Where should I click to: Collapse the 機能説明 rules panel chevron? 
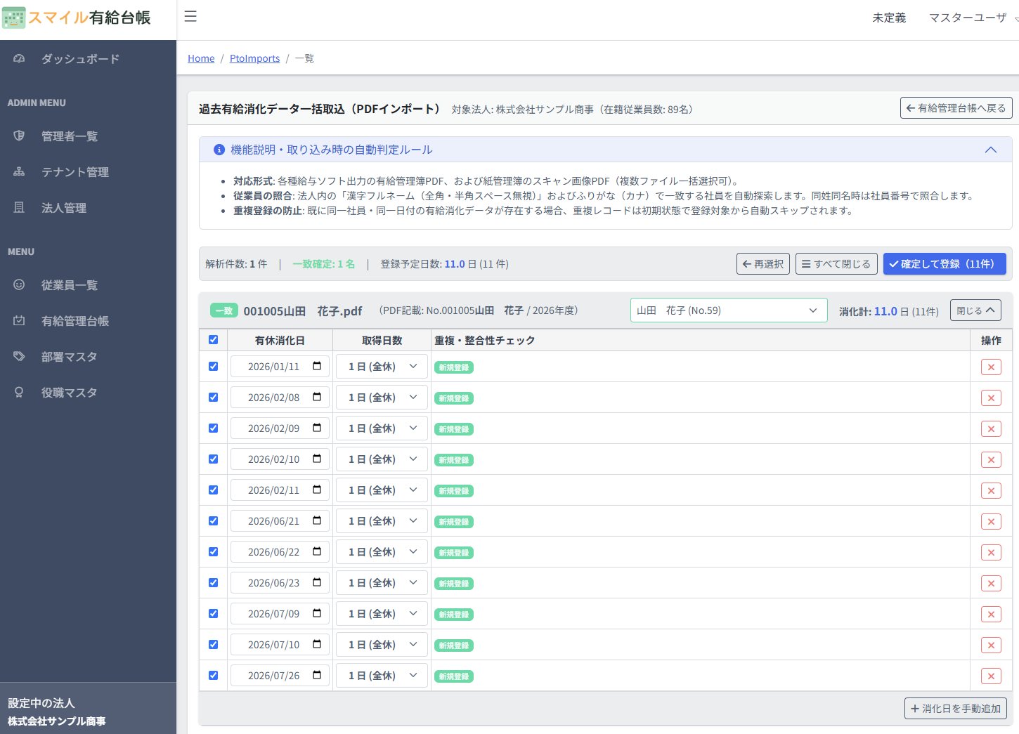pos(991,150)
